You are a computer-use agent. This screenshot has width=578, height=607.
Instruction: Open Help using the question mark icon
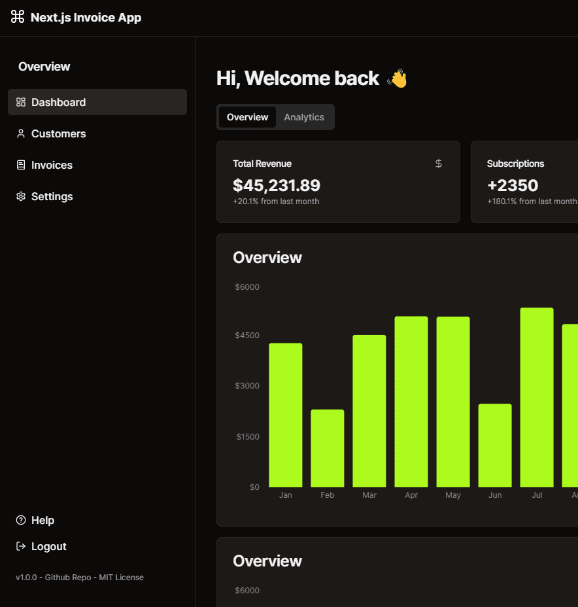[20, 520]
